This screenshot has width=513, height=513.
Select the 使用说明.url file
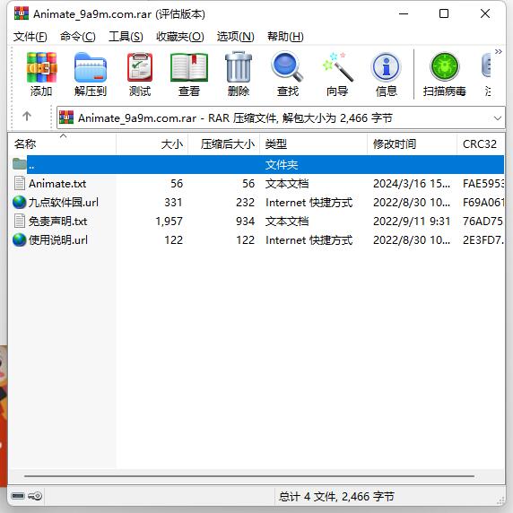(58, 240)
